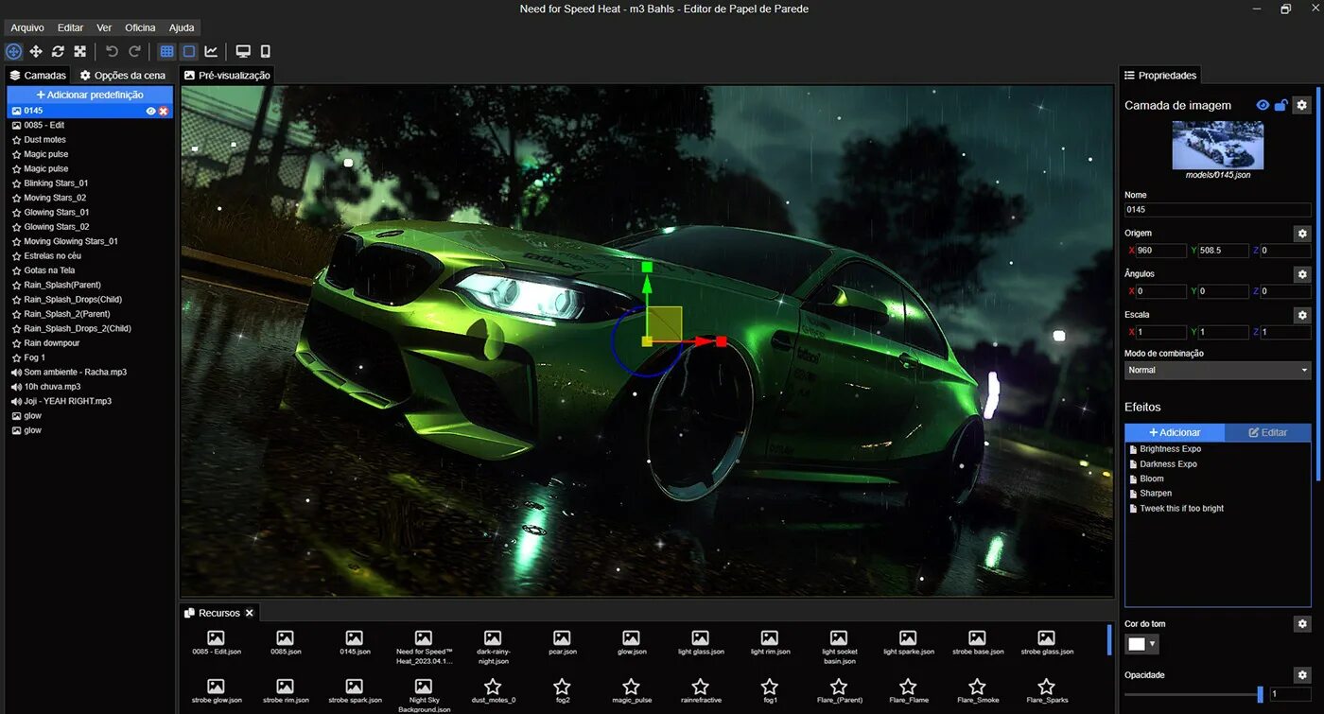Switch to the Camadas tab
Viewport: 1324px width, 714px height.
pyautogui.click(x=39, y=75)
